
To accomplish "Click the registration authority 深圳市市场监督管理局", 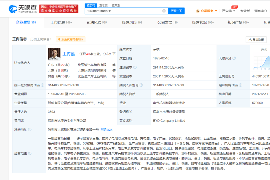I will pos(169,112).
